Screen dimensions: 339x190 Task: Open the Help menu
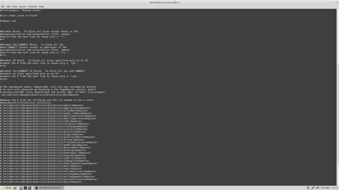41,6
